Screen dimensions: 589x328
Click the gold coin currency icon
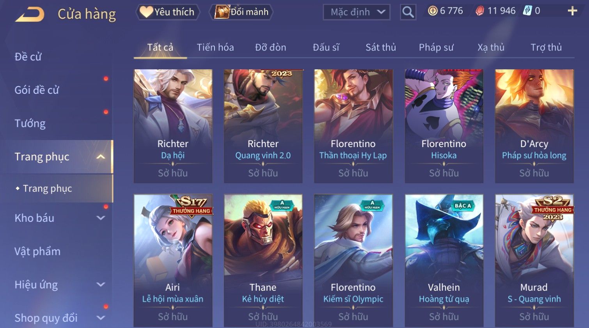(433, 11)
